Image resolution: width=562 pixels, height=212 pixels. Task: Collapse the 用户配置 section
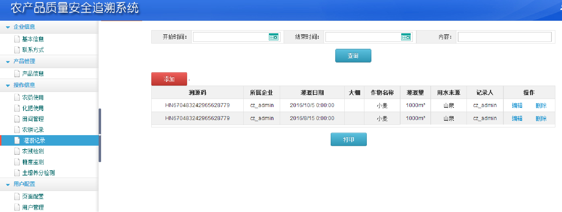pos(8,184)
